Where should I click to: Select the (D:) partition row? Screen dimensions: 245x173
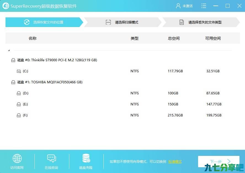pos(122,93)
